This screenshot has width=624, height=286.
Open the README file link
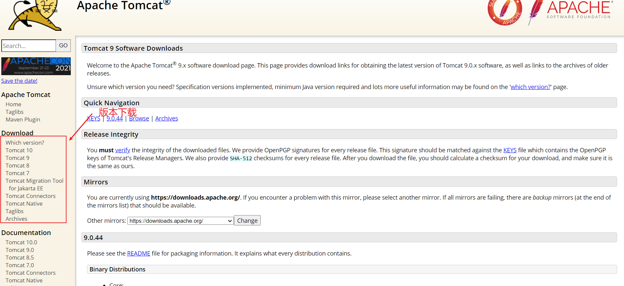[139, 254]
